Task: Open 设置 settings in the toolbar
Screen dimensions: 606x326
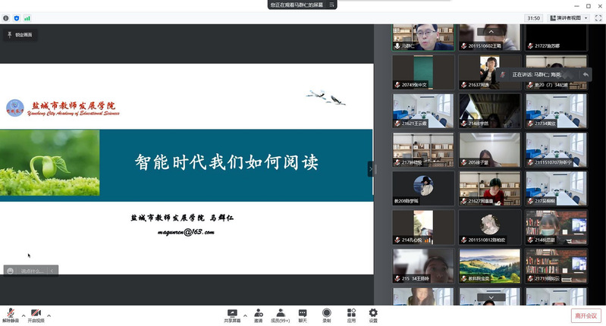Action: tap(373, 314)
